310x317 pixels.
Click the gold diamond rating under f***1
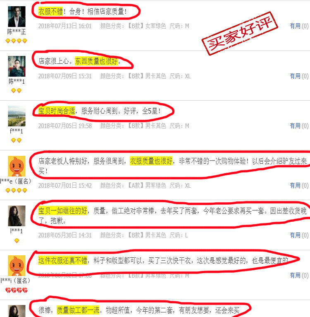tap(17, 140)
